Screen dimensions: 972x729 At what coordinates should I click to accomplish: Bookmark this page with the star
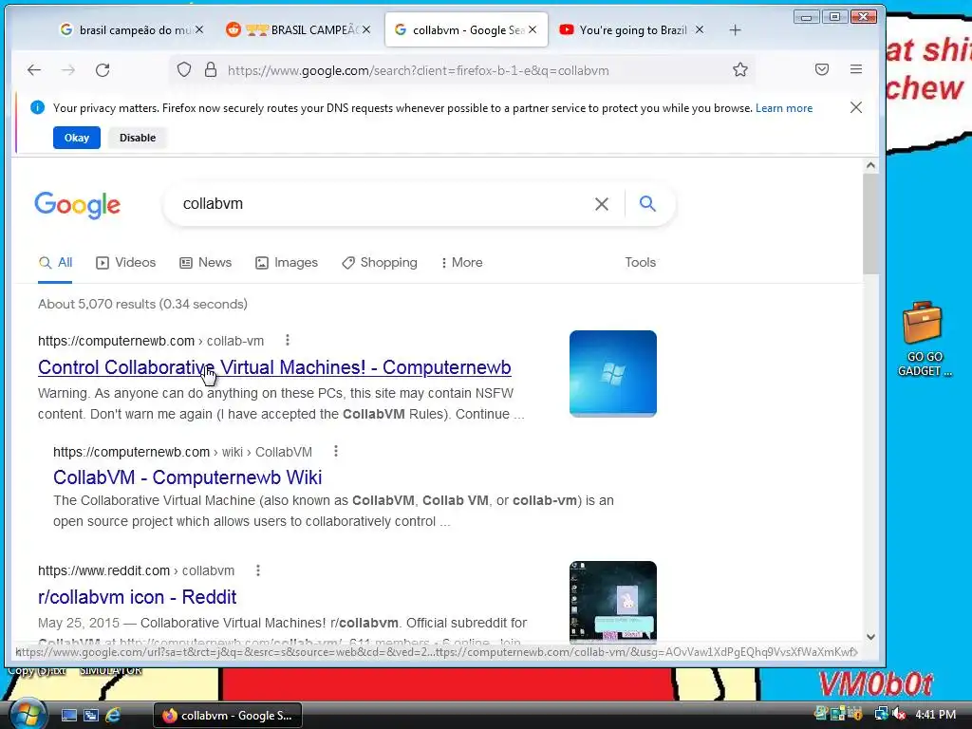[740, 69]
